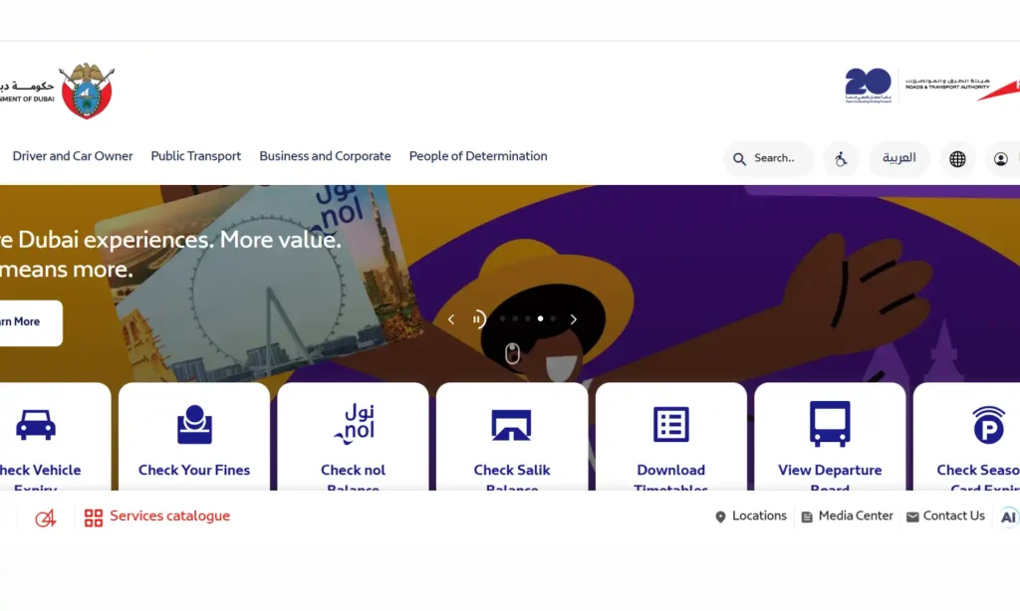The image size is (1020, 611).
Task: Open the user account profile icon
Action: click(1001, 158)
